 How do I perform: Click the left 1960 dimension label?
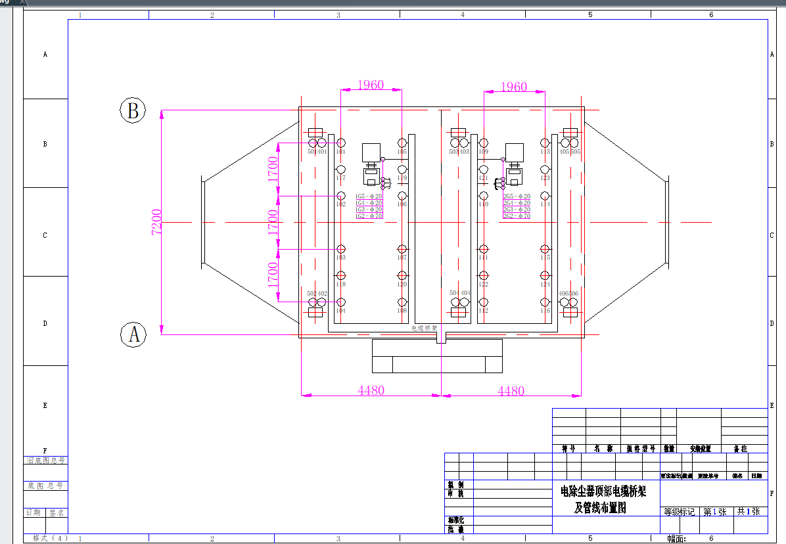pos(370,85)
